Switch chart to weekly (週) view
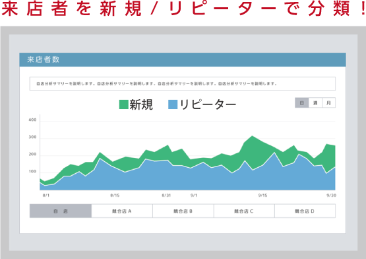 (315, 102)
